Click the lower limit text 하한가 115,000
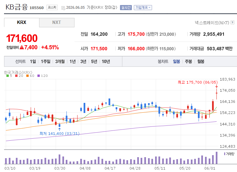 point(161,49)
